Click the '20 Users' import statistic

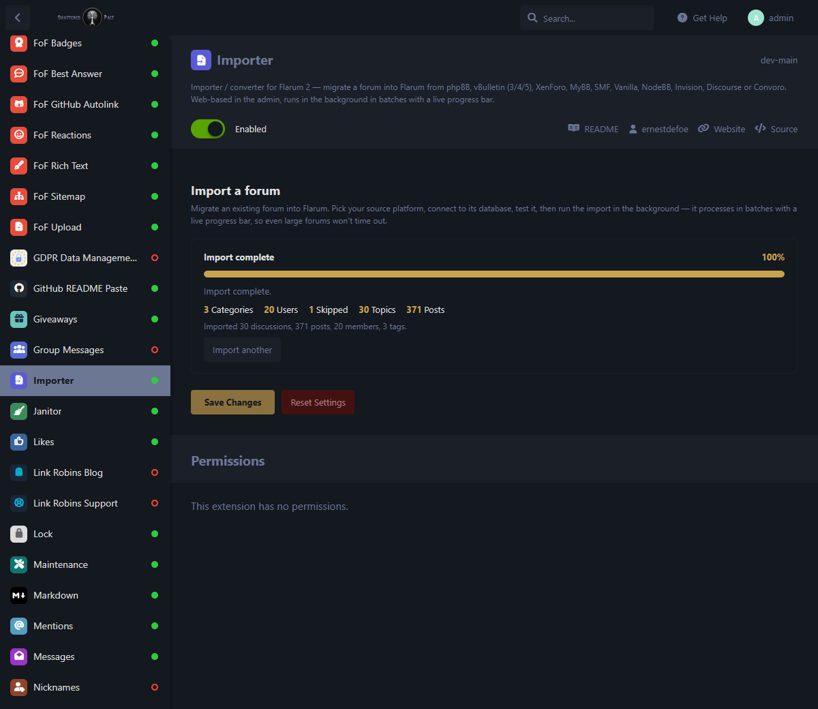281,310
